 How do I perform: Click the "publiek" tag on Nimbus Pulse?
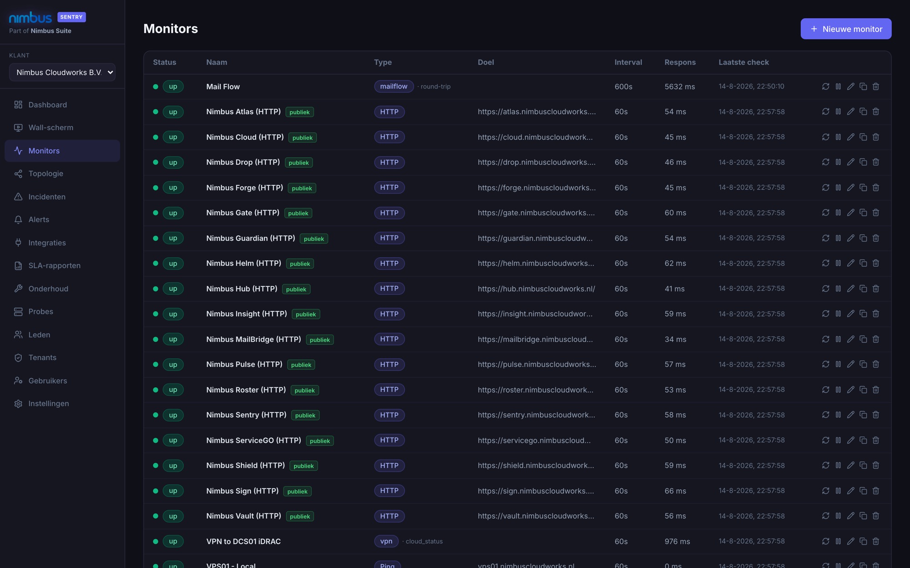click(x=301, y=365)
